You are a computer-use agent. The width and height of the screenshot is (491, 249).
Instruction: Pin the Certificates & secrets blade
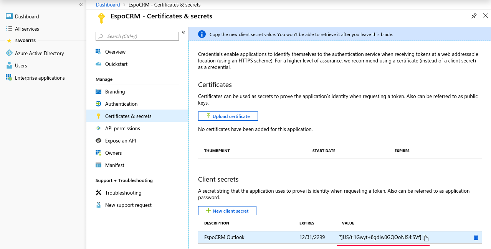(474, 16)
